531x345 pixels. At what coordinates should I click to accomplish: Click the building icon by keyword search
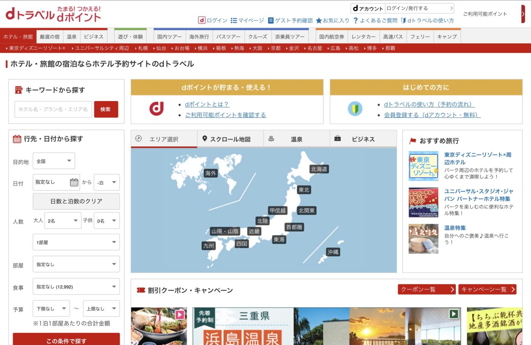click(19, 90)
